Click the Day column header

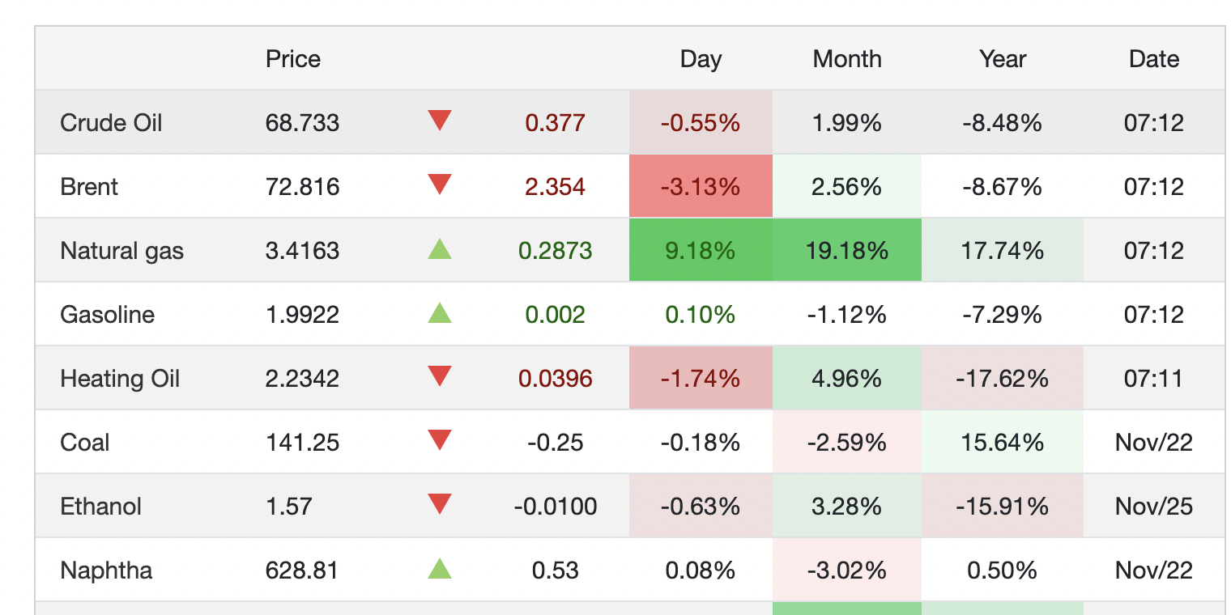701,59
